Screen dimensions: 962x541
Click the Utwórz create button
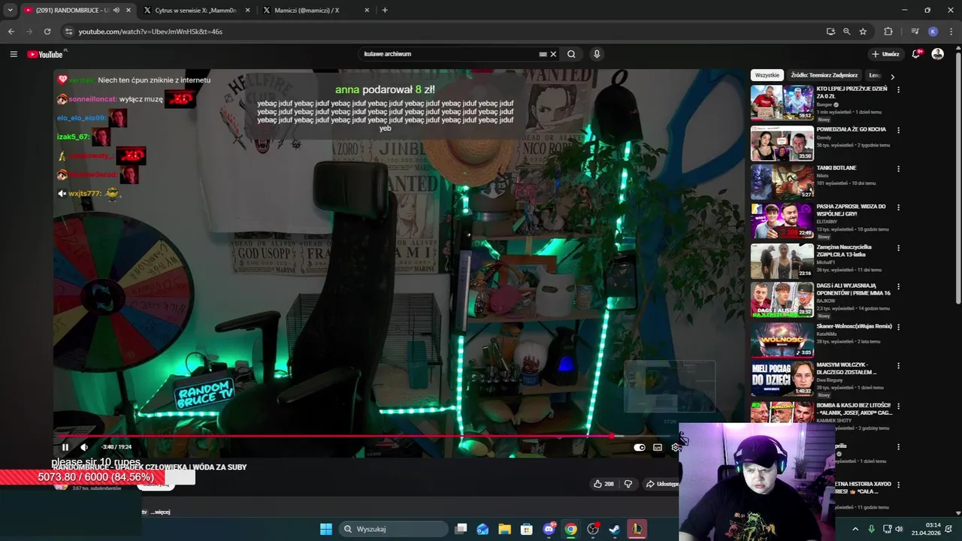coord(886,54)
